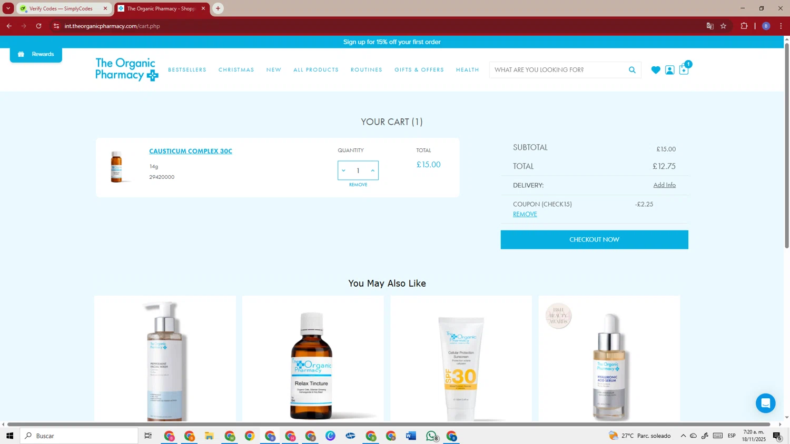
Task: Open the touch keyboard tray icon
Action: tap(717, 436)
